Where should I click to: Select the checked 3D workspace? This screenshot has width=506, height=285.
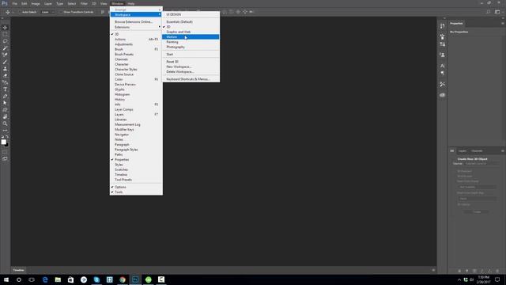coord(191,27)
